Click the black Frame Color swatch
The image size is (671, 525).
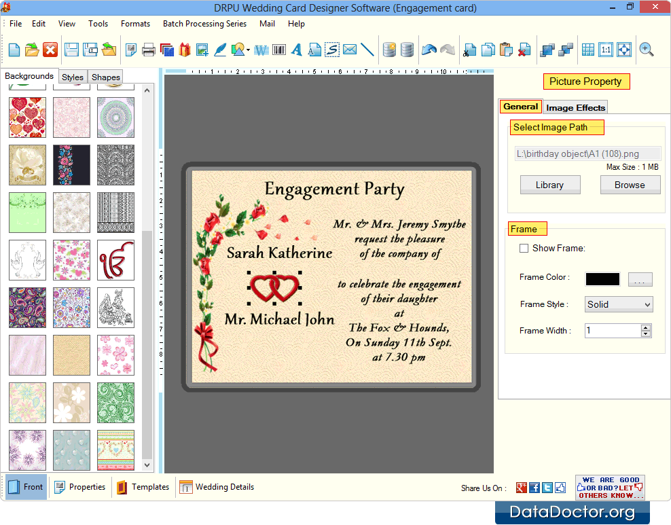tap(602, 279)
